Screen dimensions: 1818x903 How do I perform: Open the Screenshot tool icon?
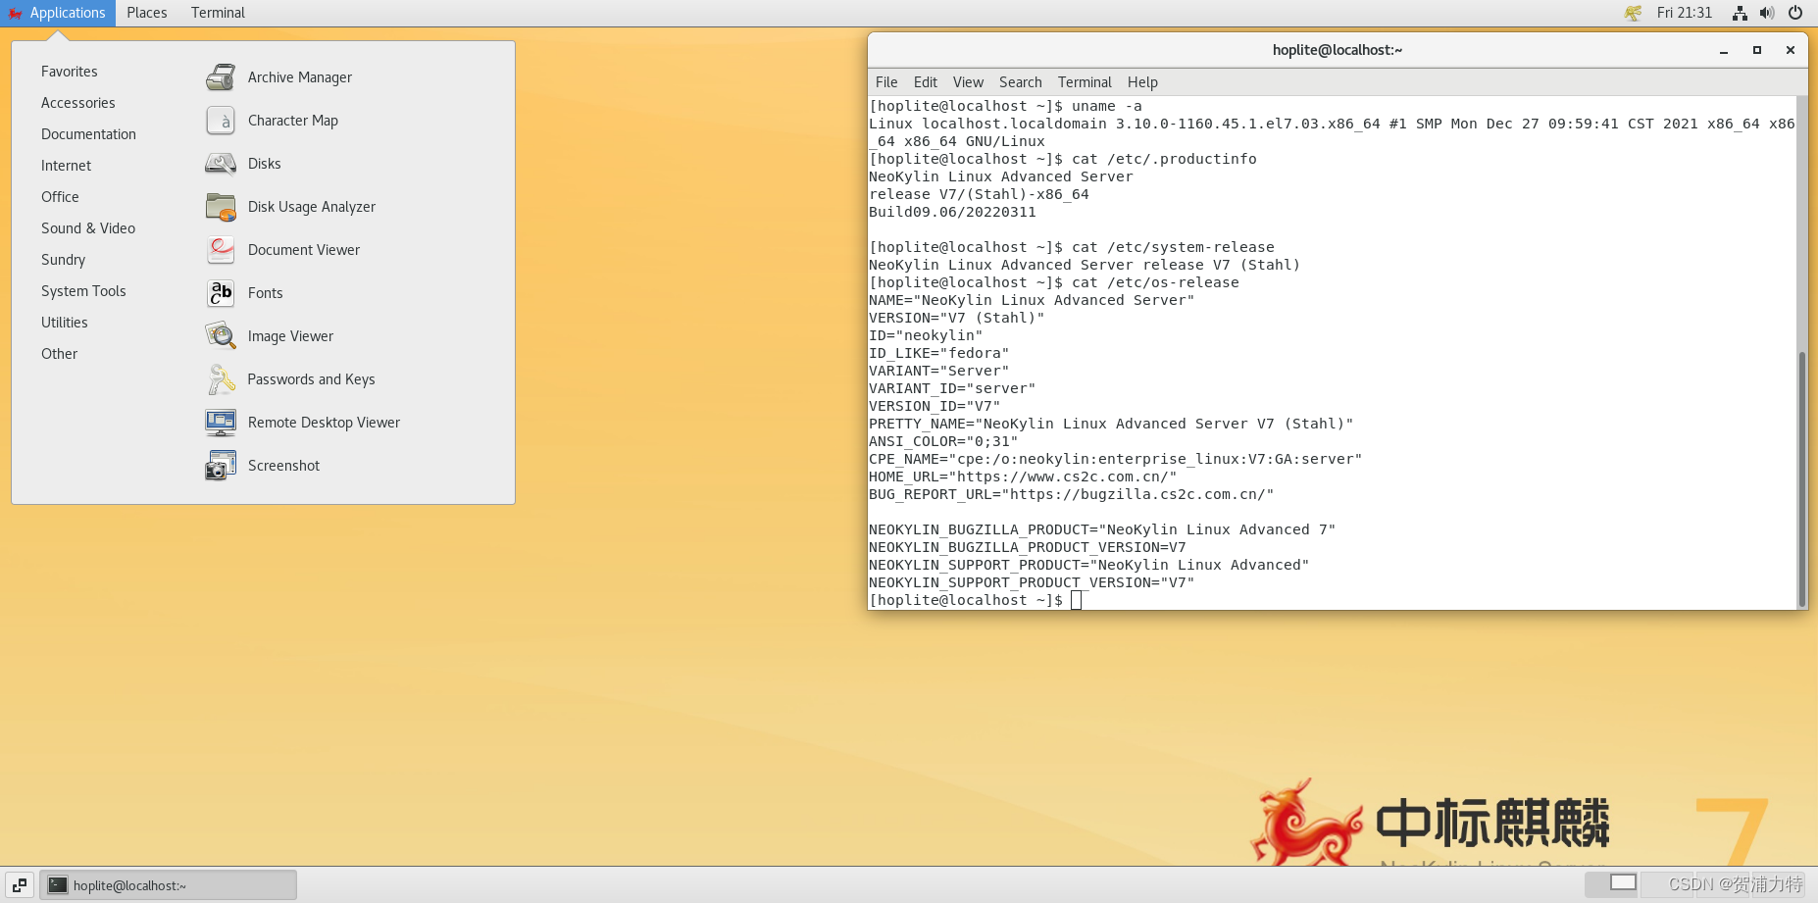point(221,466)
